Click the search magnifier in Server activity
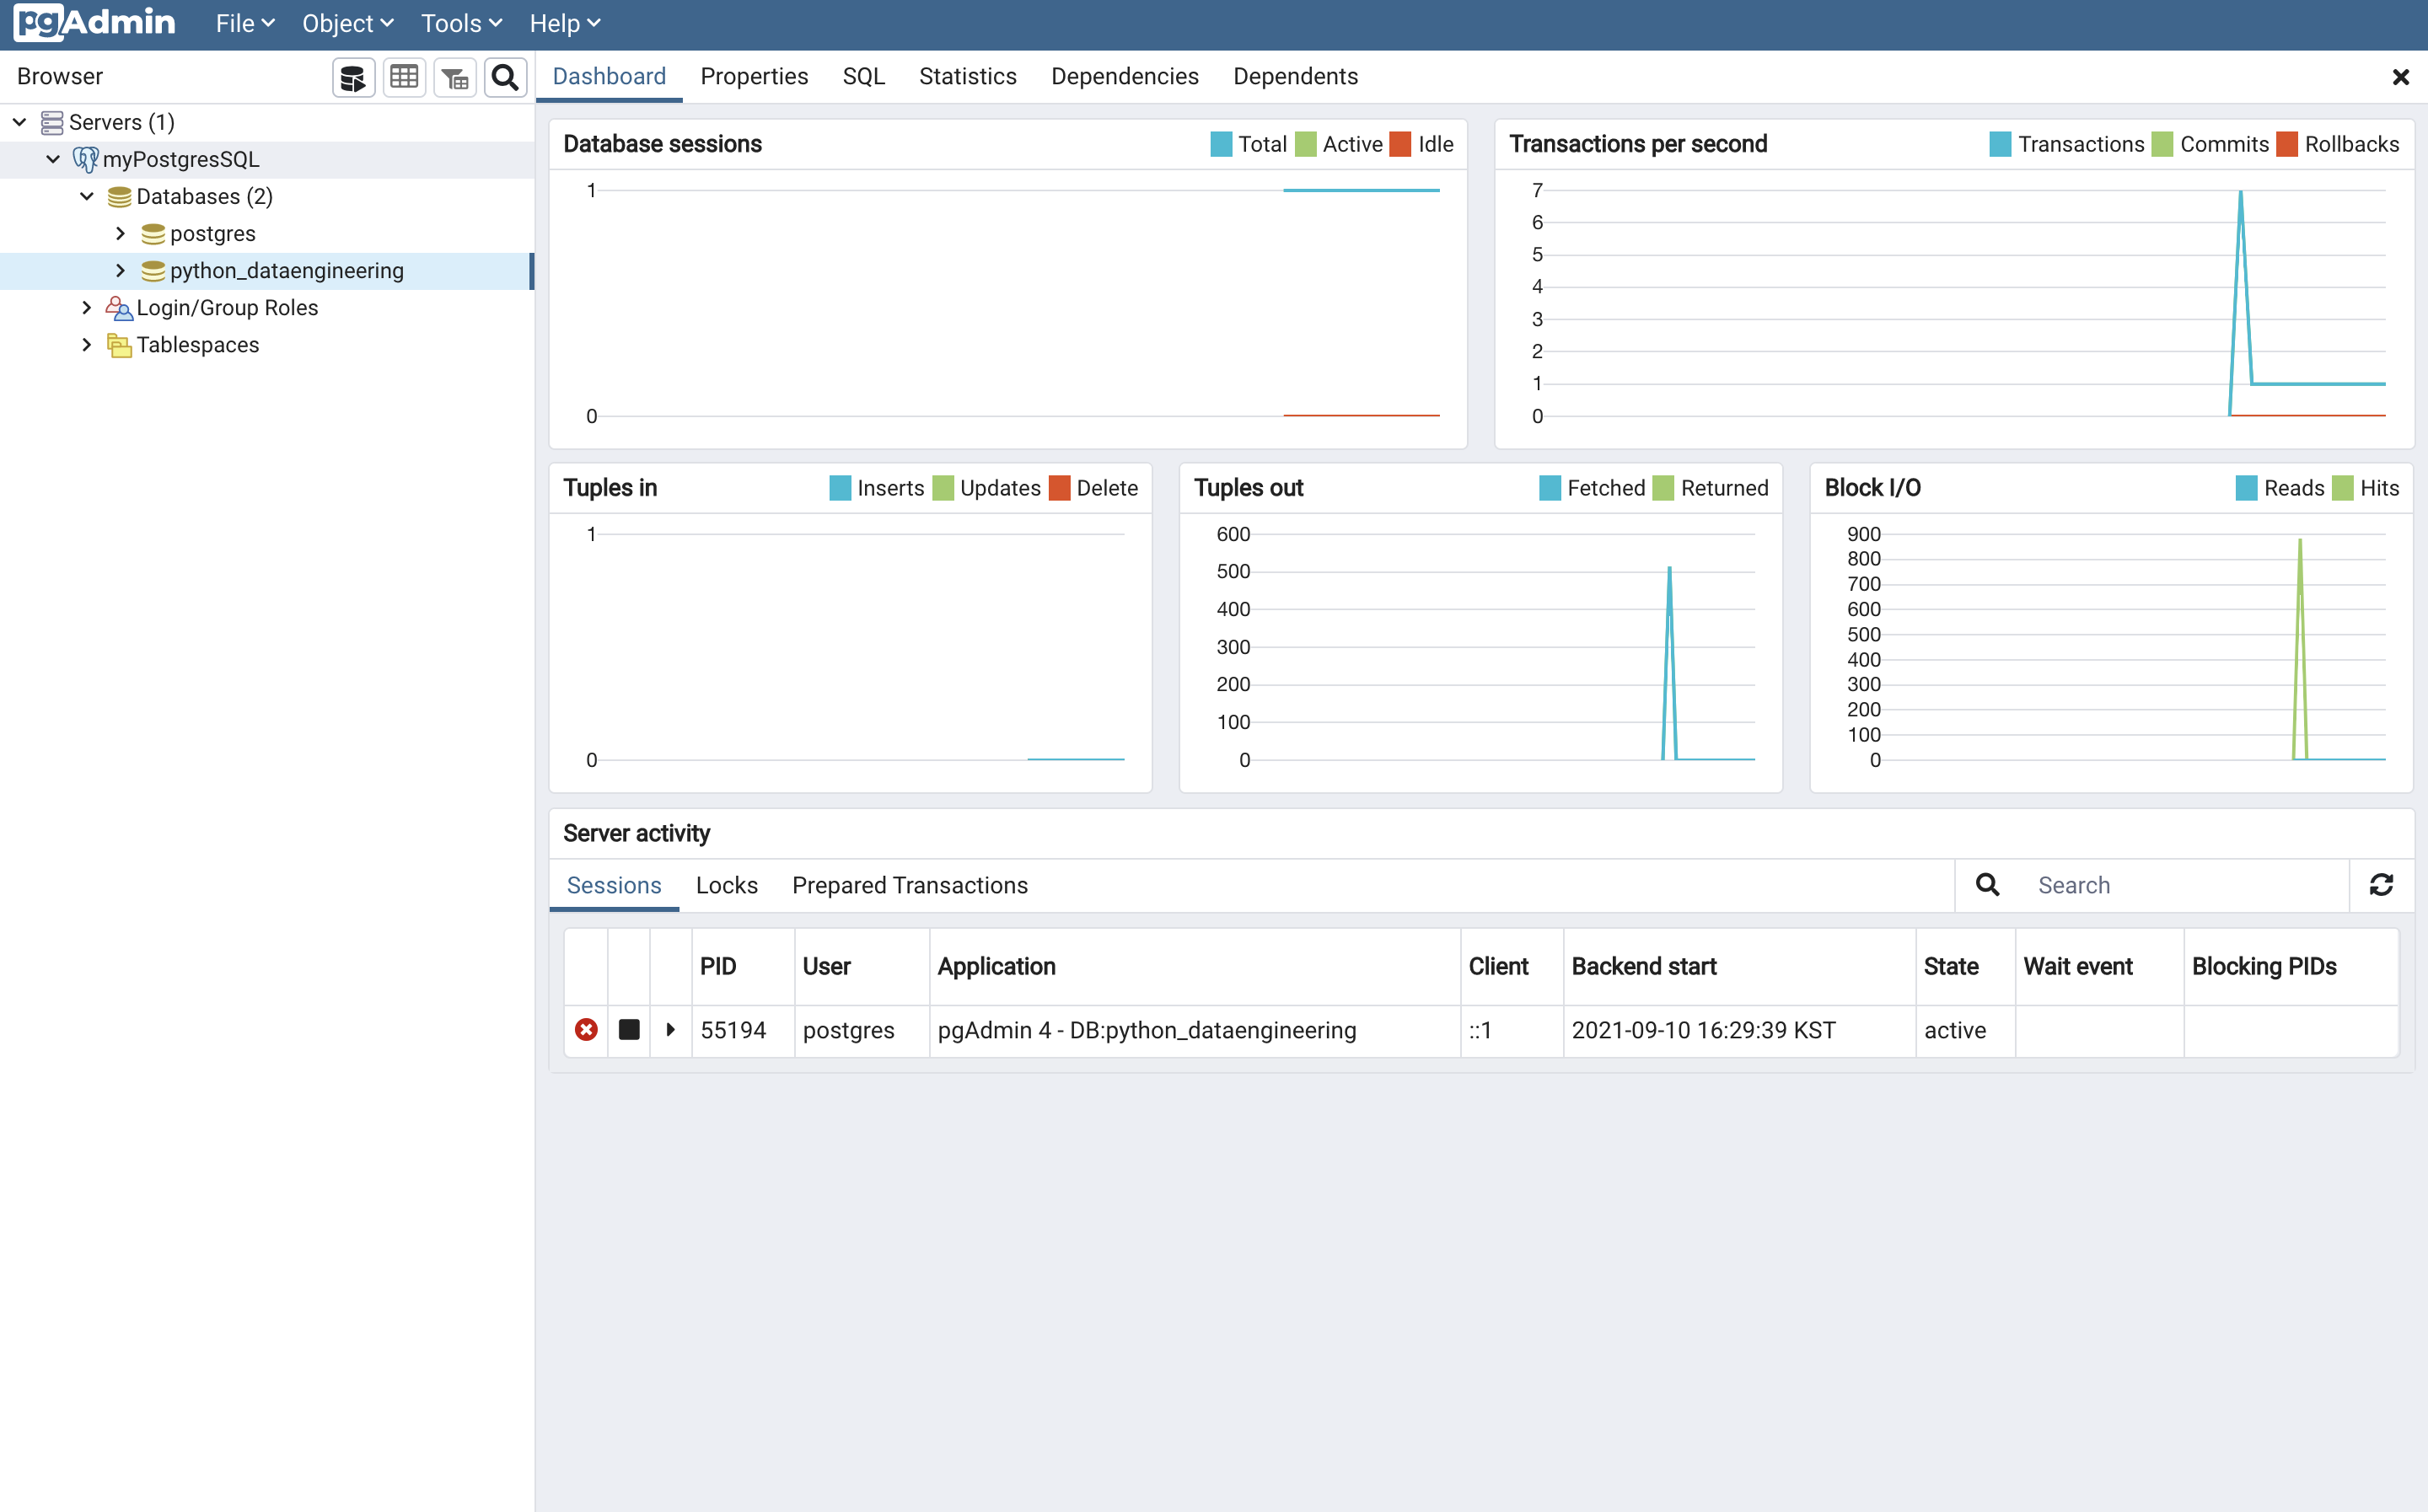 pyautogui.click(x=1988, y=885)
